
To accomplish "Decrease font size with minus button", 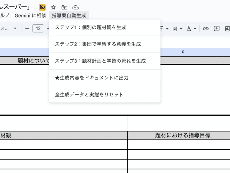I will click(x=27, y=29).
